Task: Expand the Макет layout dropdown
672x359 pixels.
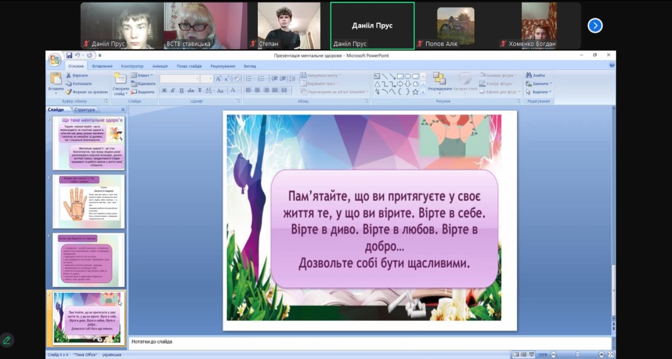Action: coord(143,75)
